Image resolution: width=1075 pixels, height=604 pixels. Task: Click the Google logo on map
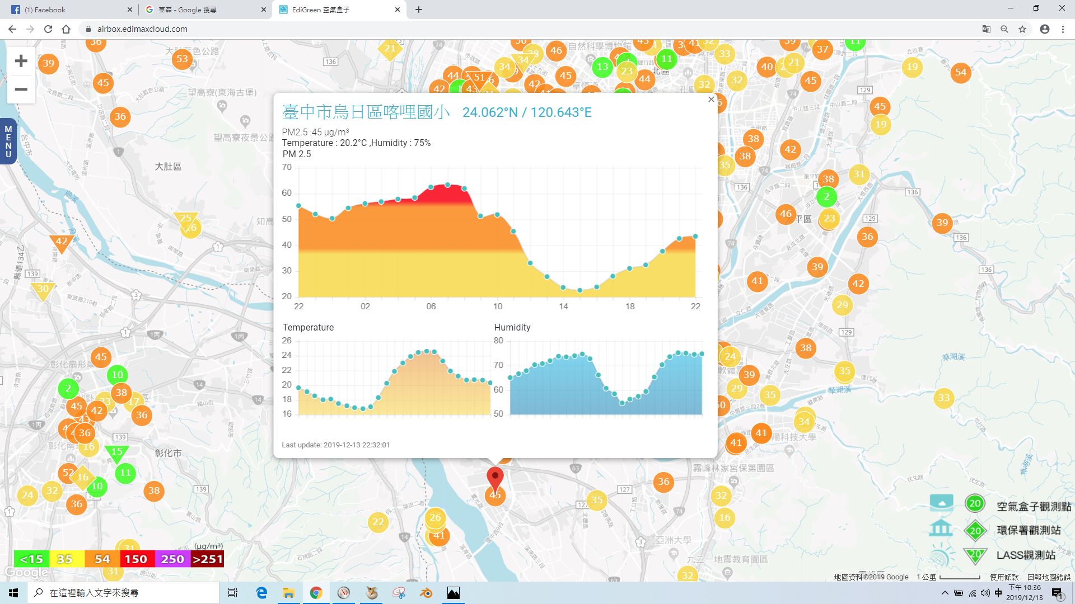(x=26, y=573)
